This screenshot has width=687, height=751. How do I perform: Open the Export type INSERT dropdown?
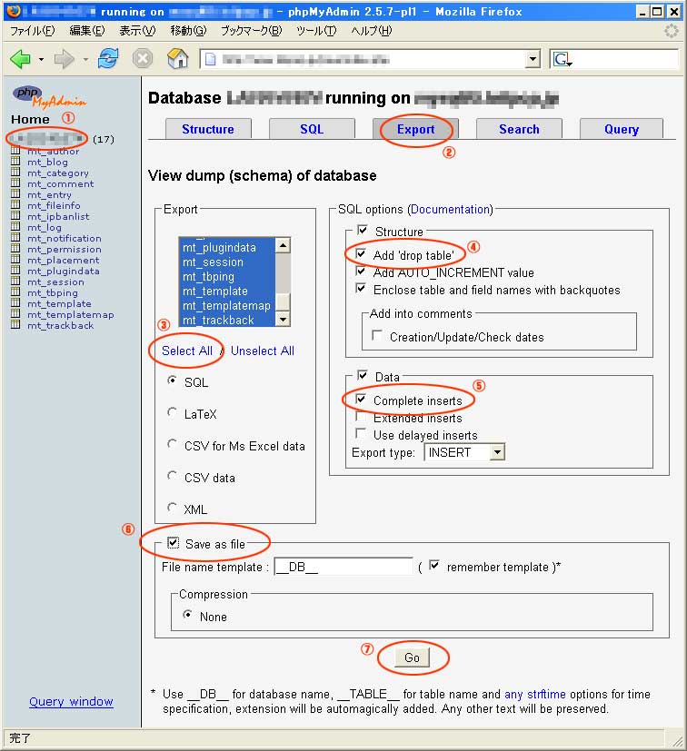464,451
